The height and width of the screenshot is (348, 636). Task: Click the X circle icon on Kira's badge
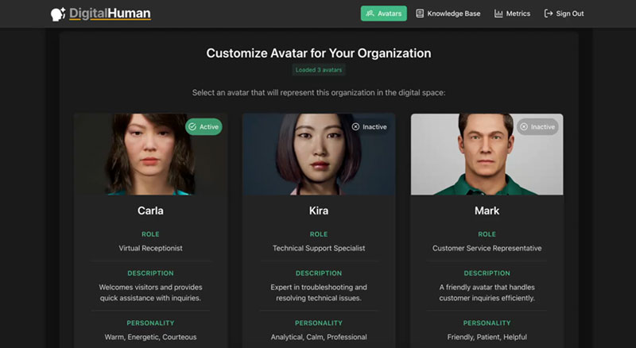click(355, 126)
